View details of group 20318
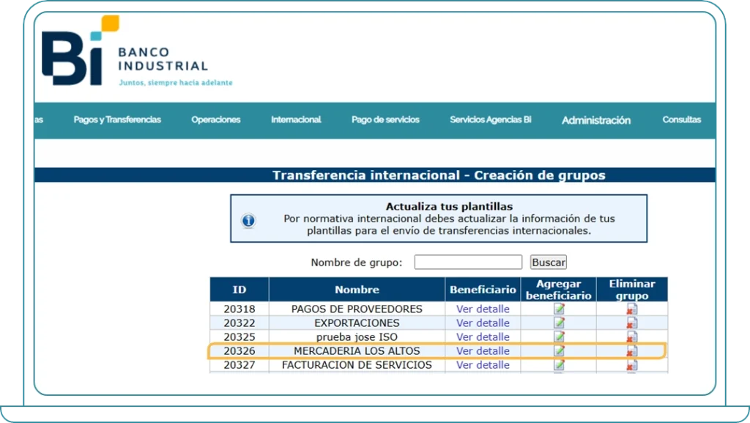 tap(481, 309)
